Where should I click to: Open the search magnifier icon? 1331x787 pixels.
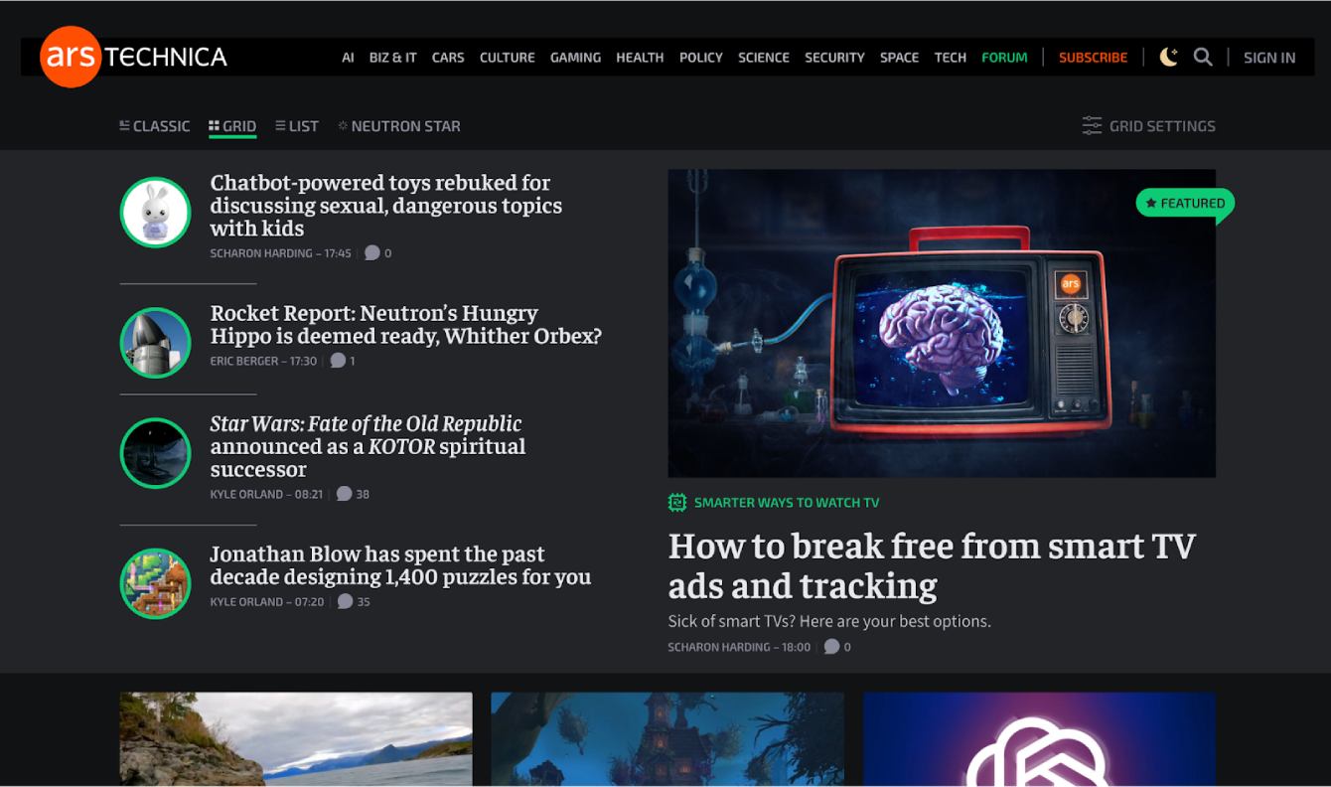[1203, 58]
